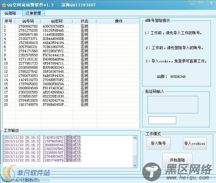Click 在线 status in row 10
Screen dimensions: 216x183
coord(84,63)
